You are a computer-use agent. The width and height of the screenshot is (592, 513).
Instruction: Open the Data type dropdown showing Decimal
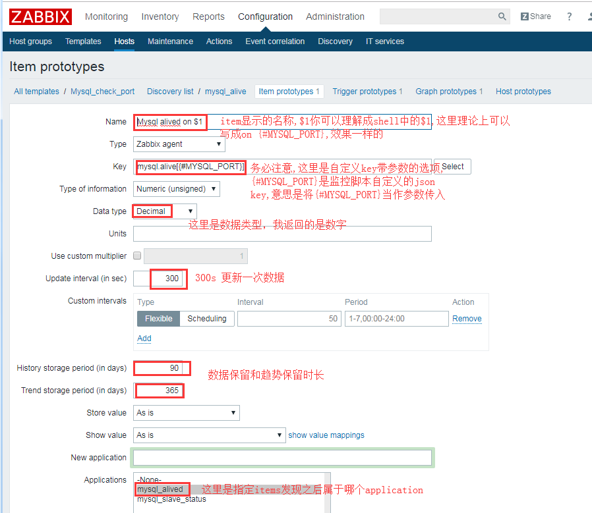tap(163, 211)
